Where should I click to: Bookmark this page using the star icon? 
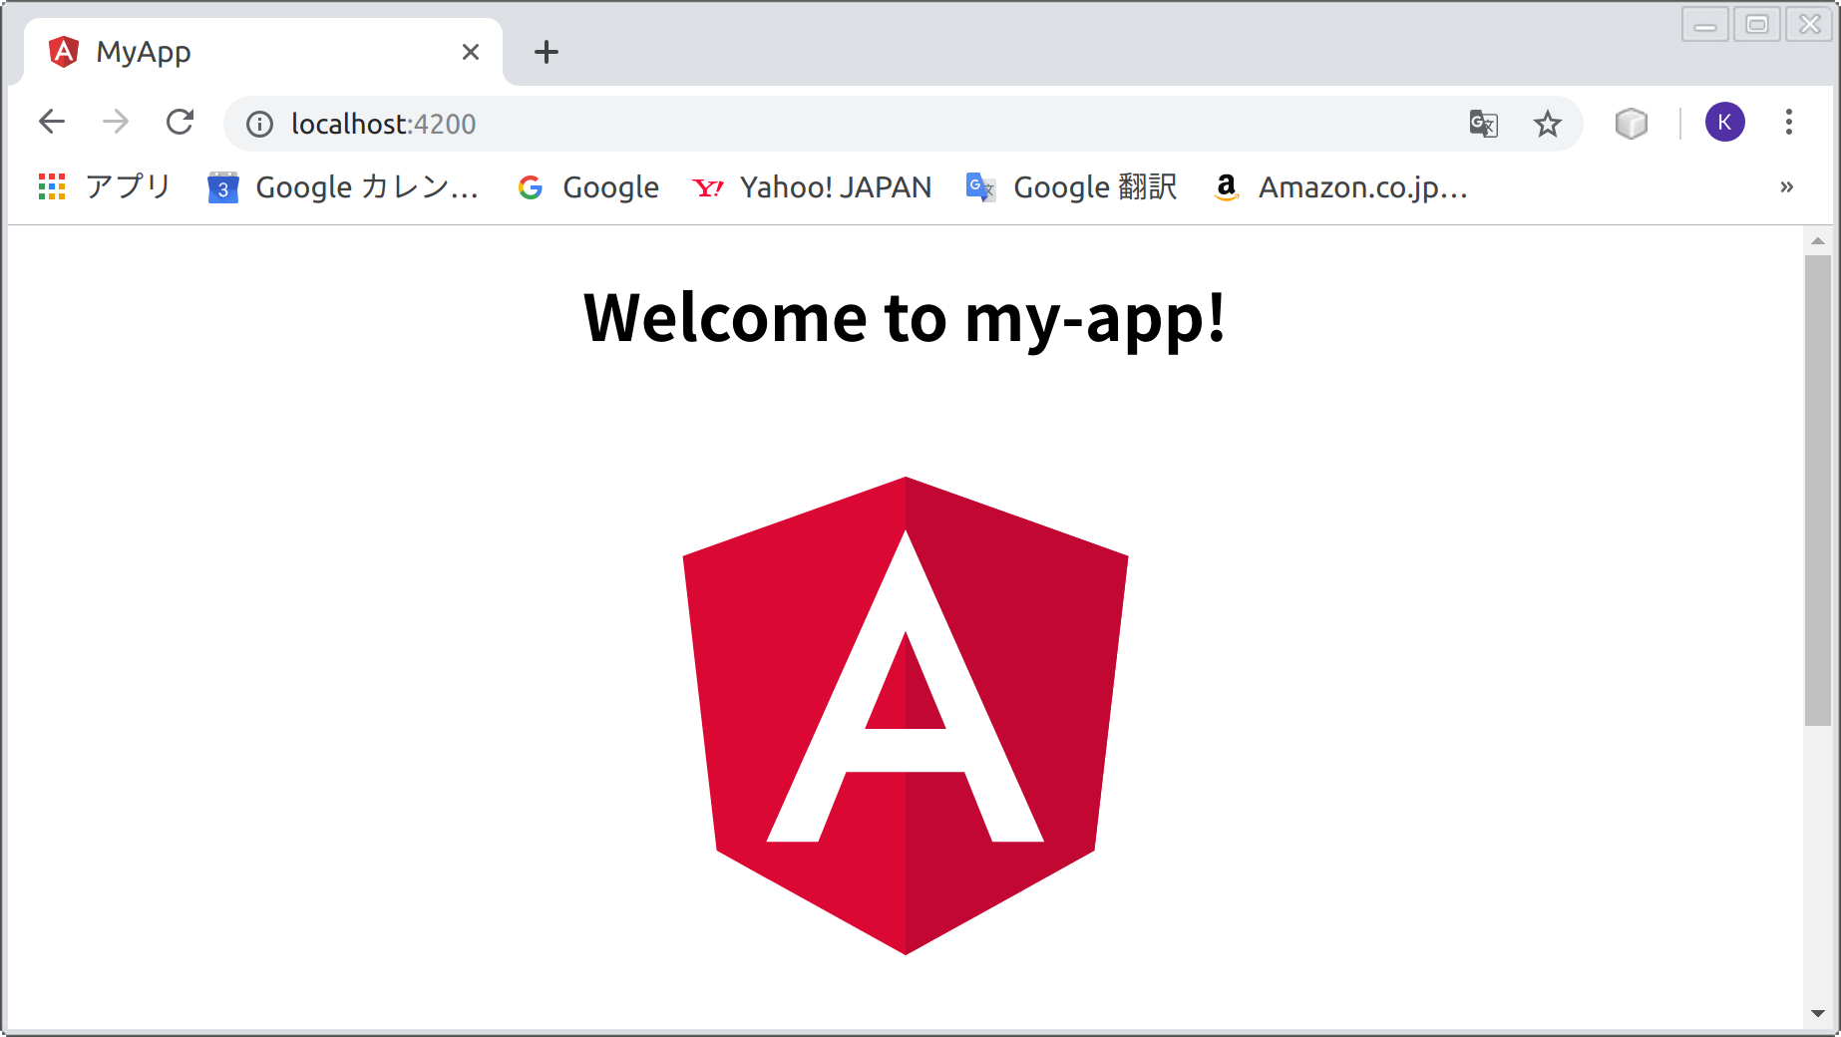(1548, 123)
